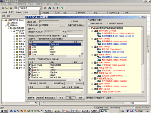
Task: Click the optional nodes list horizontal scrollbar right arrow
Action: coord(80,80)
